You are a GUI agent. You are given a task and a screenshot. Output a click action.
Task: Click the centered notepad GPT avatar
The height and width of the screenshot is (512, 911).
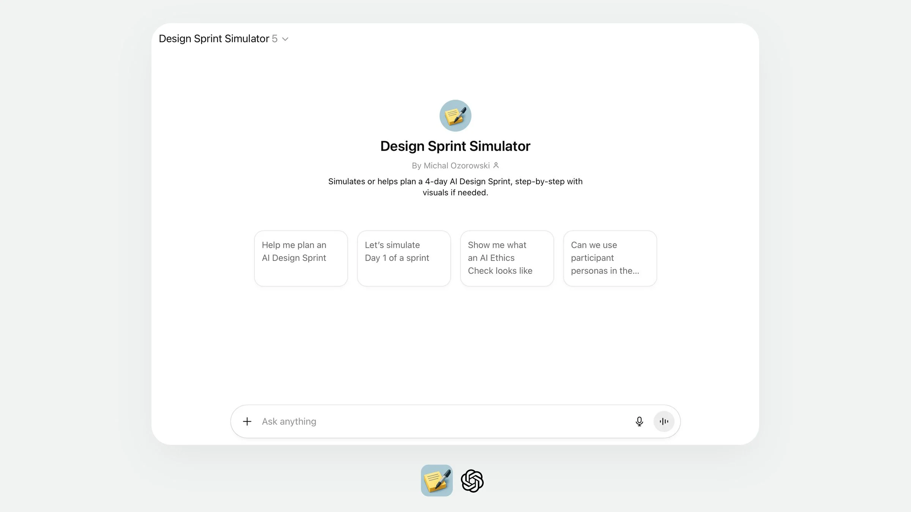click(x=455, y=116)
